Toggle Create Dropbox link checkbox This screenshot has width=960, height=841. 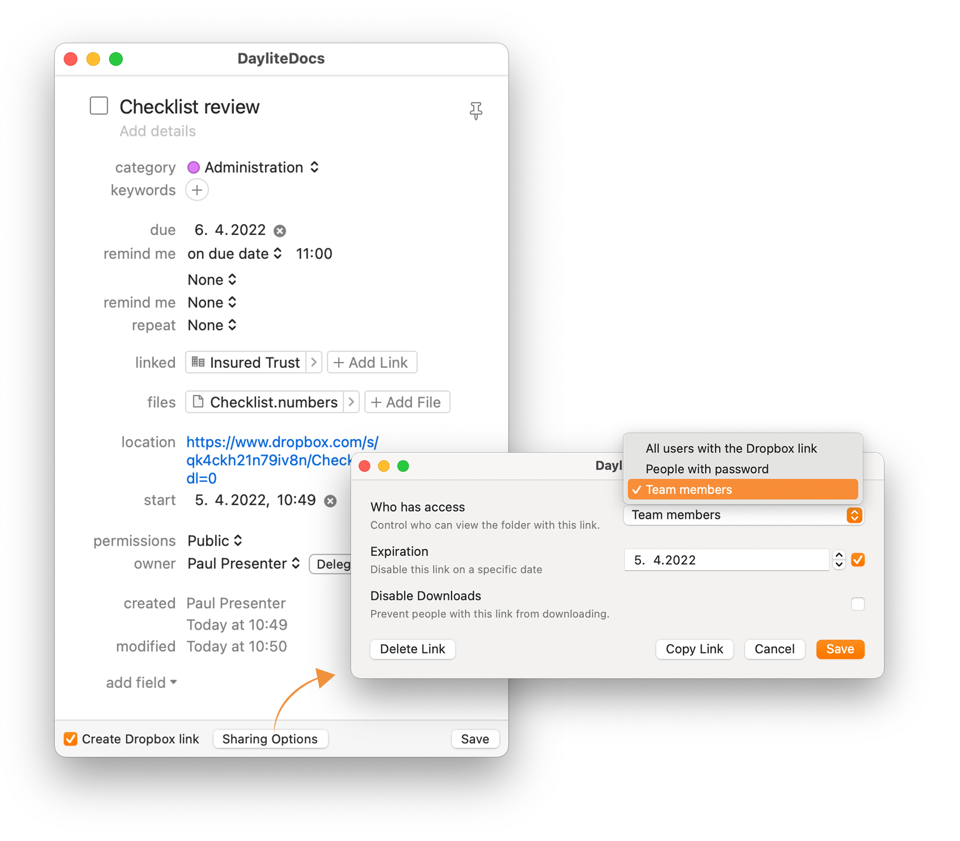71,739
